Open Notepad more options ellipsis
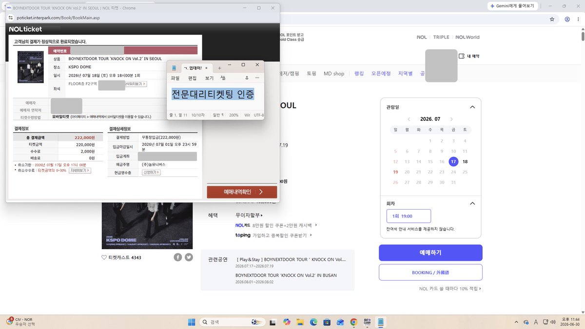This screenshot has height=329, width=585. [x=257, y=78]
